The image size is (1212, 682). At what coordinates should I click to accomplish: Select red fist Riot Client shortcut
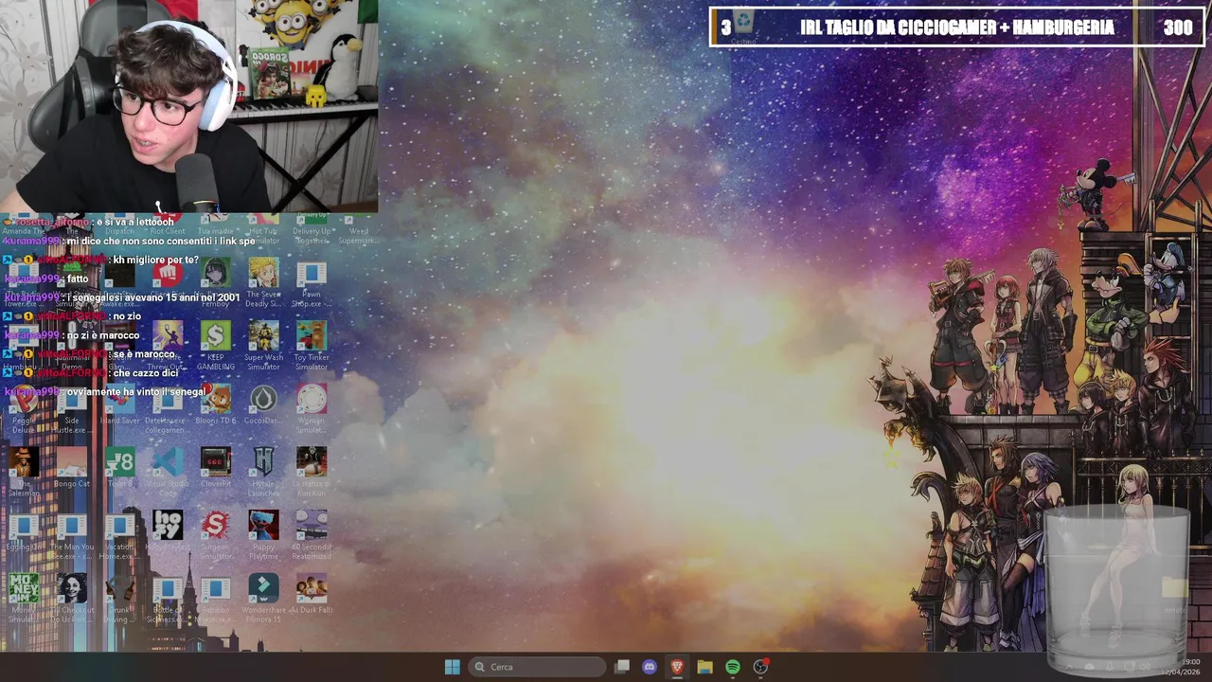pos(168,275)
